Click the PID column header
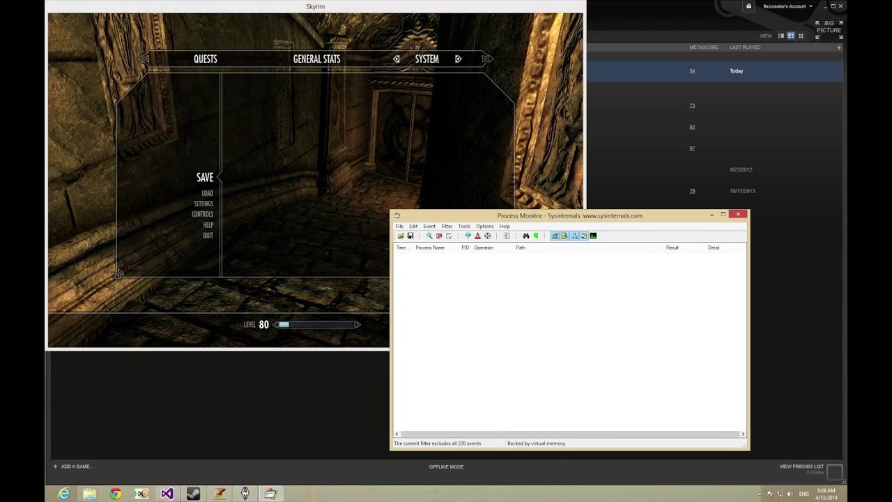This screenshot has height=502, width=892. coord(466,248)
